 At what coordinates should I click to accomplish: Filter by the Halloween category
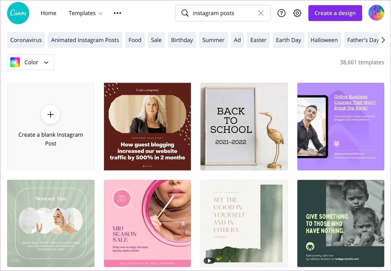pos(324,40)
